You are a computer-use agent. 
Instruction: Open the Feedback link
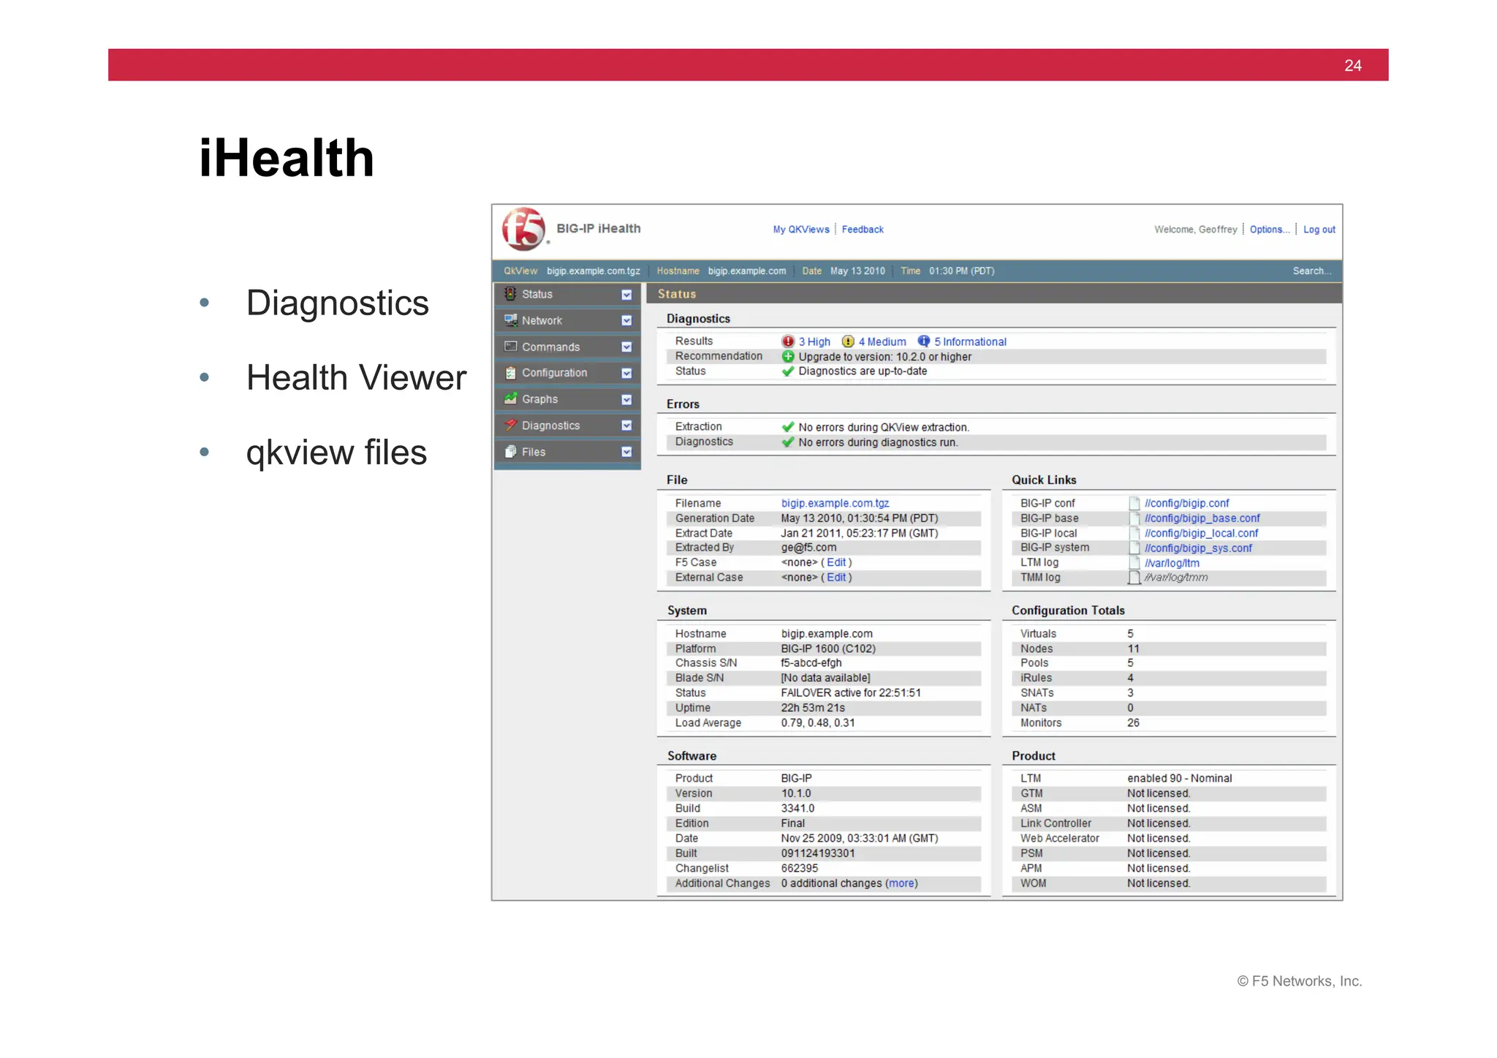863,230
